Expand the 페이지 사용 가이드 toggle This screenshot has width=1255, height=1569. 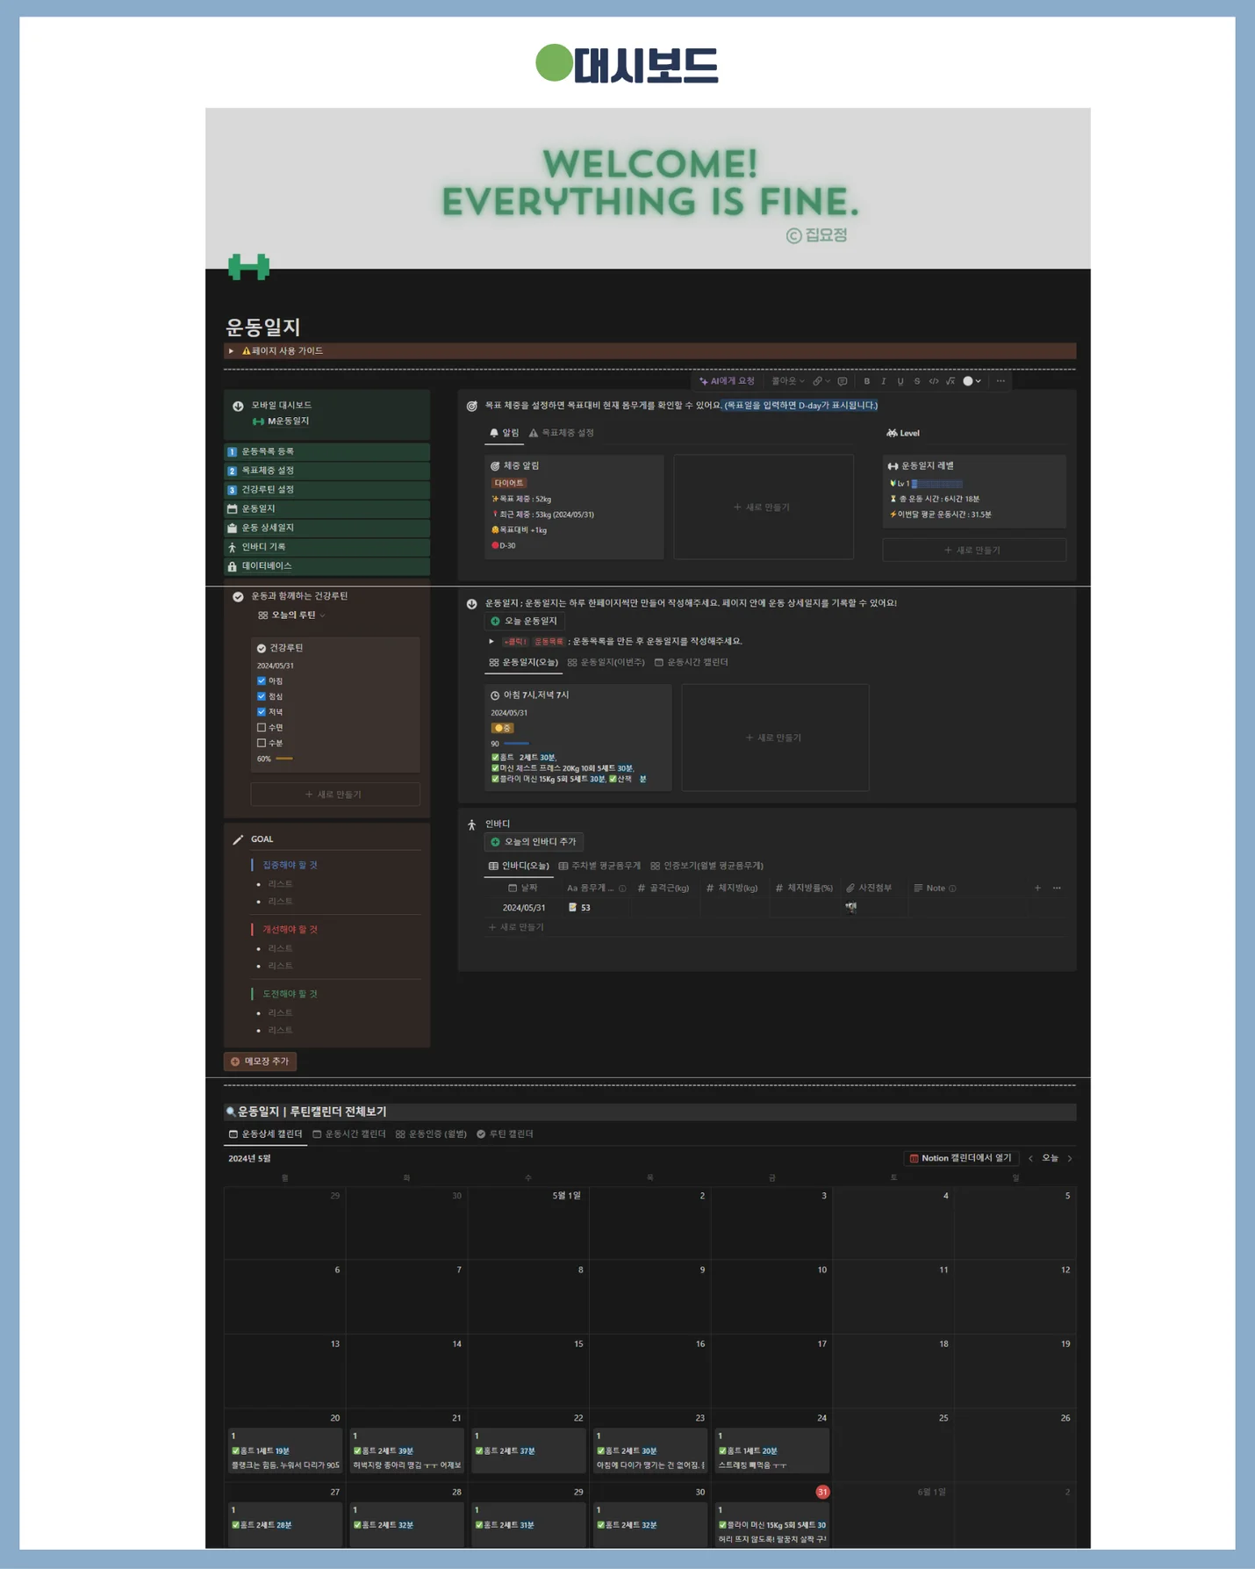pos(232,351)
